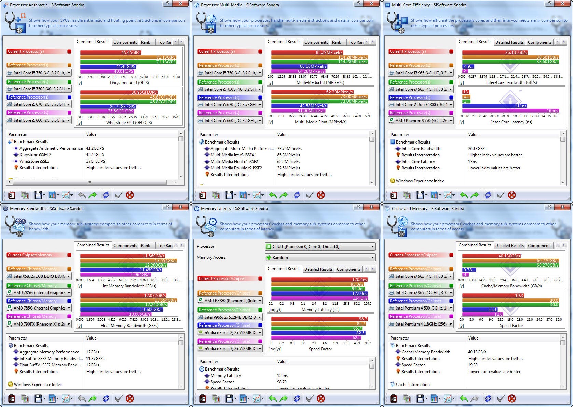Click the checkmark icon in Cache and Memory toolbar
573x407 pixels.
point(501,398)
